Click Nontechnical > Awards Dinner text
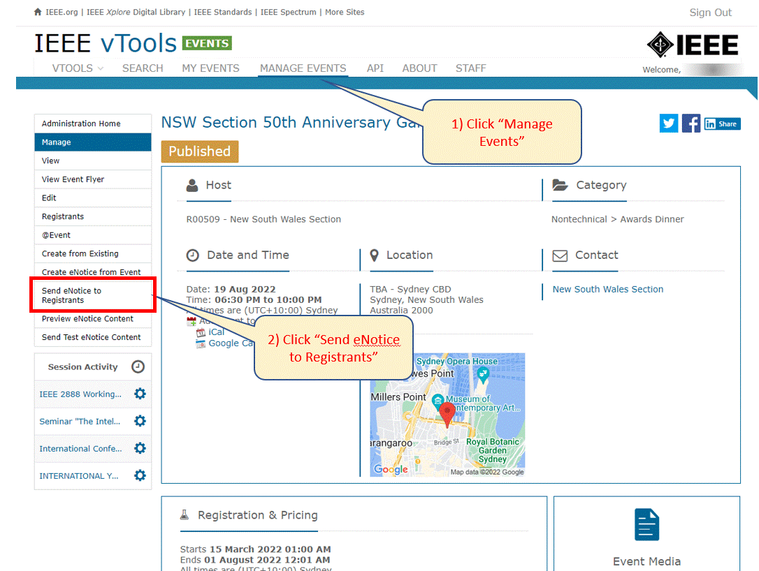This screenshot has height=571, width=759. [617, 219]
